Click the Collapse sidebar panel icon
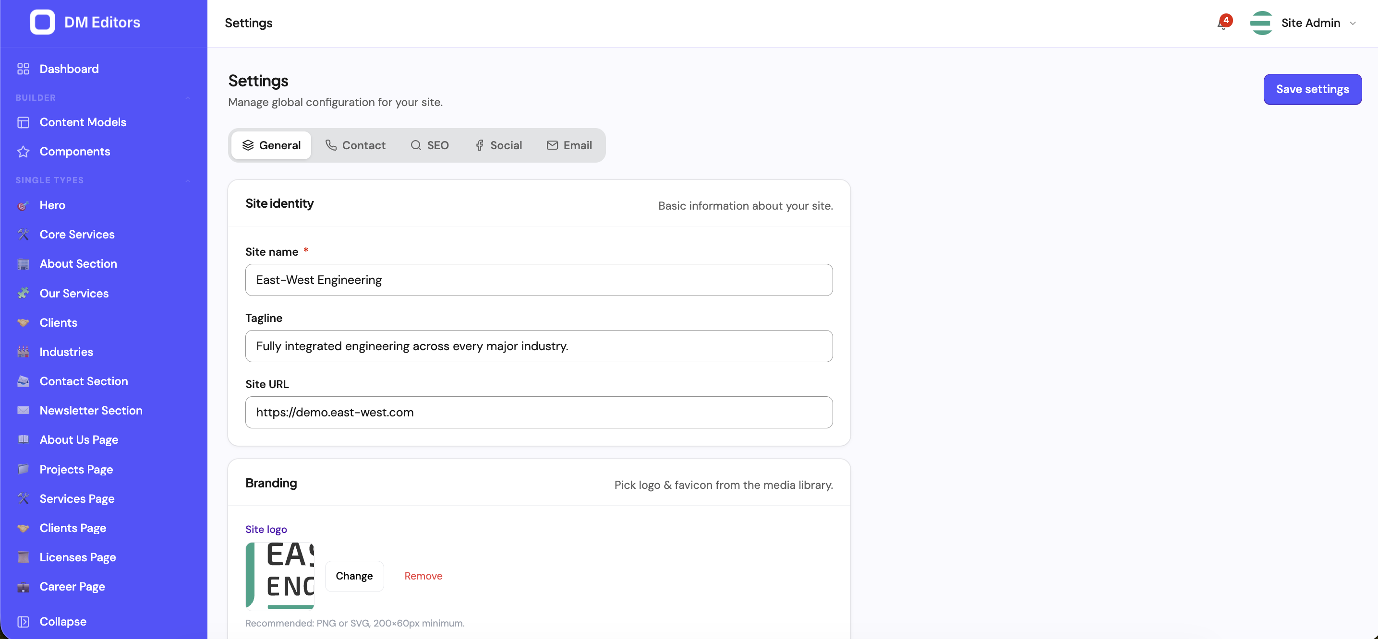1378x639 pixels. 23,622
